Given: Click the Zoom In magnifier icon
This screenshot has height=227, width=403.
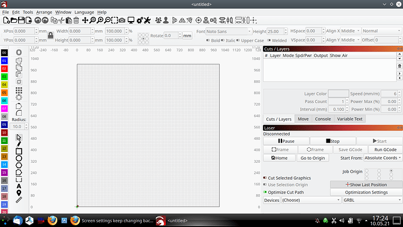Looking at the screenshot, I should [100, 20].
